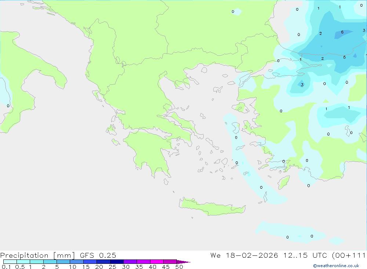Click the '5' precipitation value on the map
The width and height of the screenshot is (367, 269).
point(344,57)
